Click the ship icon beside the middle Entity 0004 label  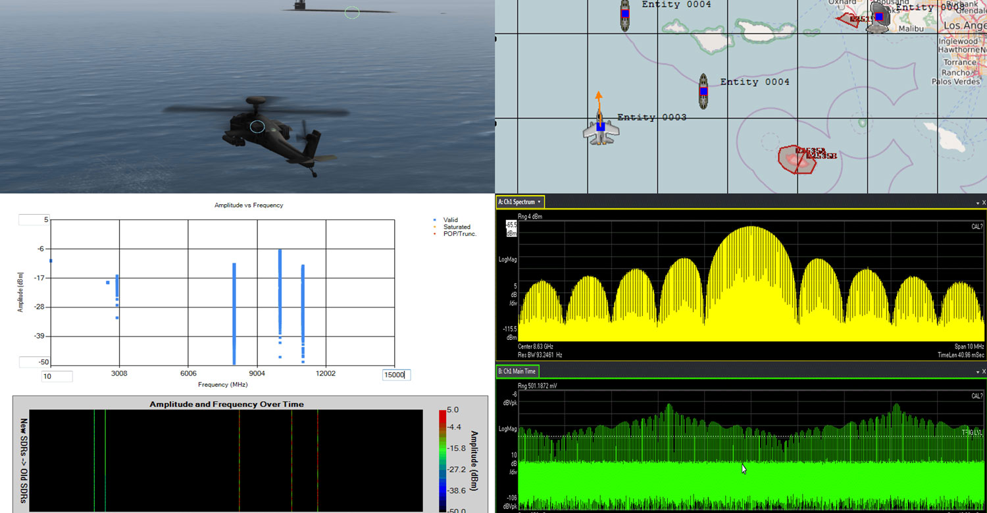tap(703, 91)
